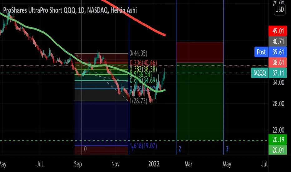Click the 39.61 post-market price label
The width and height of the screenshot is (291, 172).
[278, 52]
